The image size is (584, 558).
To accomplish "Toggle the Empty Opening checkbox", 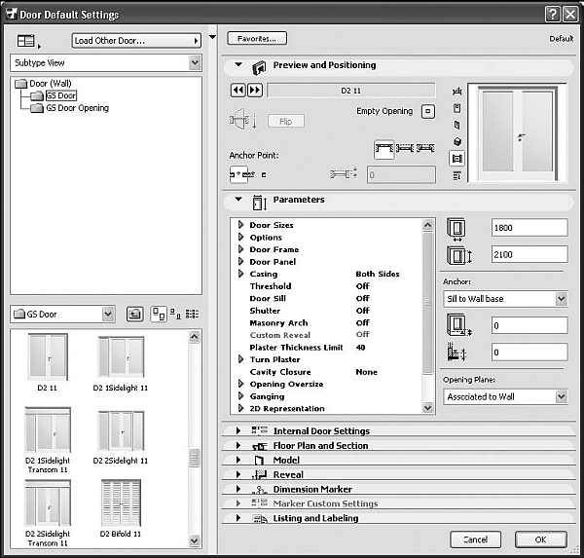I will 426,111.
